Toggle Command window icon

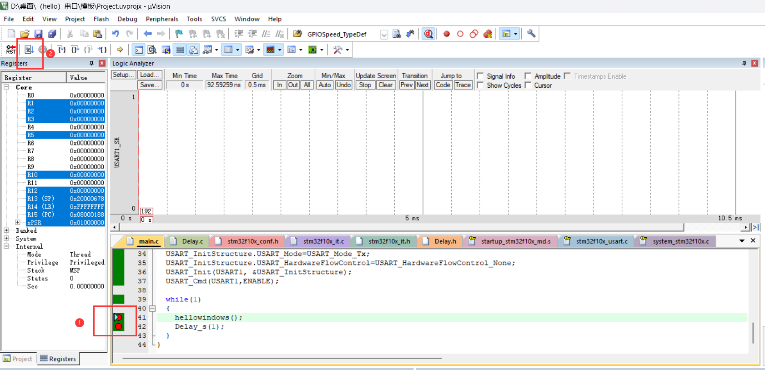[139, 50]
